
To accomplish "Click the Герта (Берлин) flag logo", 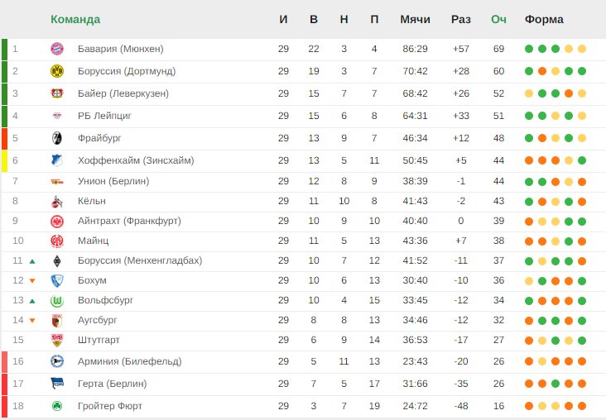I will tap(57, 384).
